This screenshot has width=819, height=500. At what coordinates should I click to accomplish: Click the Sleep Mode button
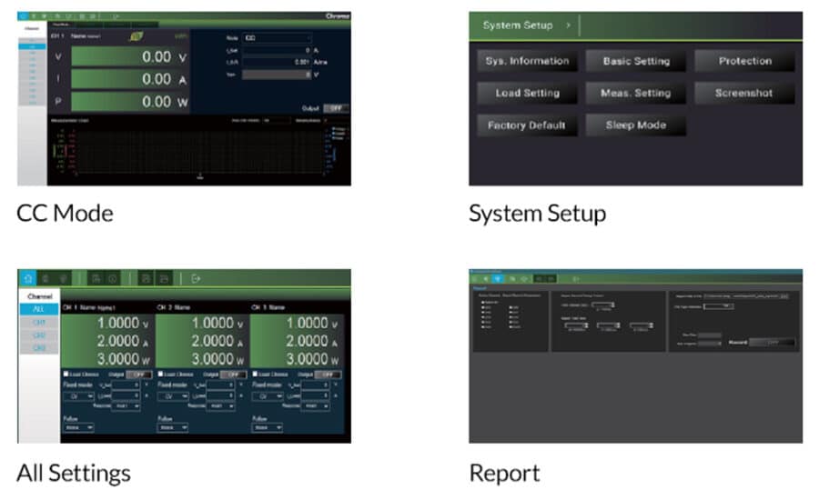(x=635, y=125)
